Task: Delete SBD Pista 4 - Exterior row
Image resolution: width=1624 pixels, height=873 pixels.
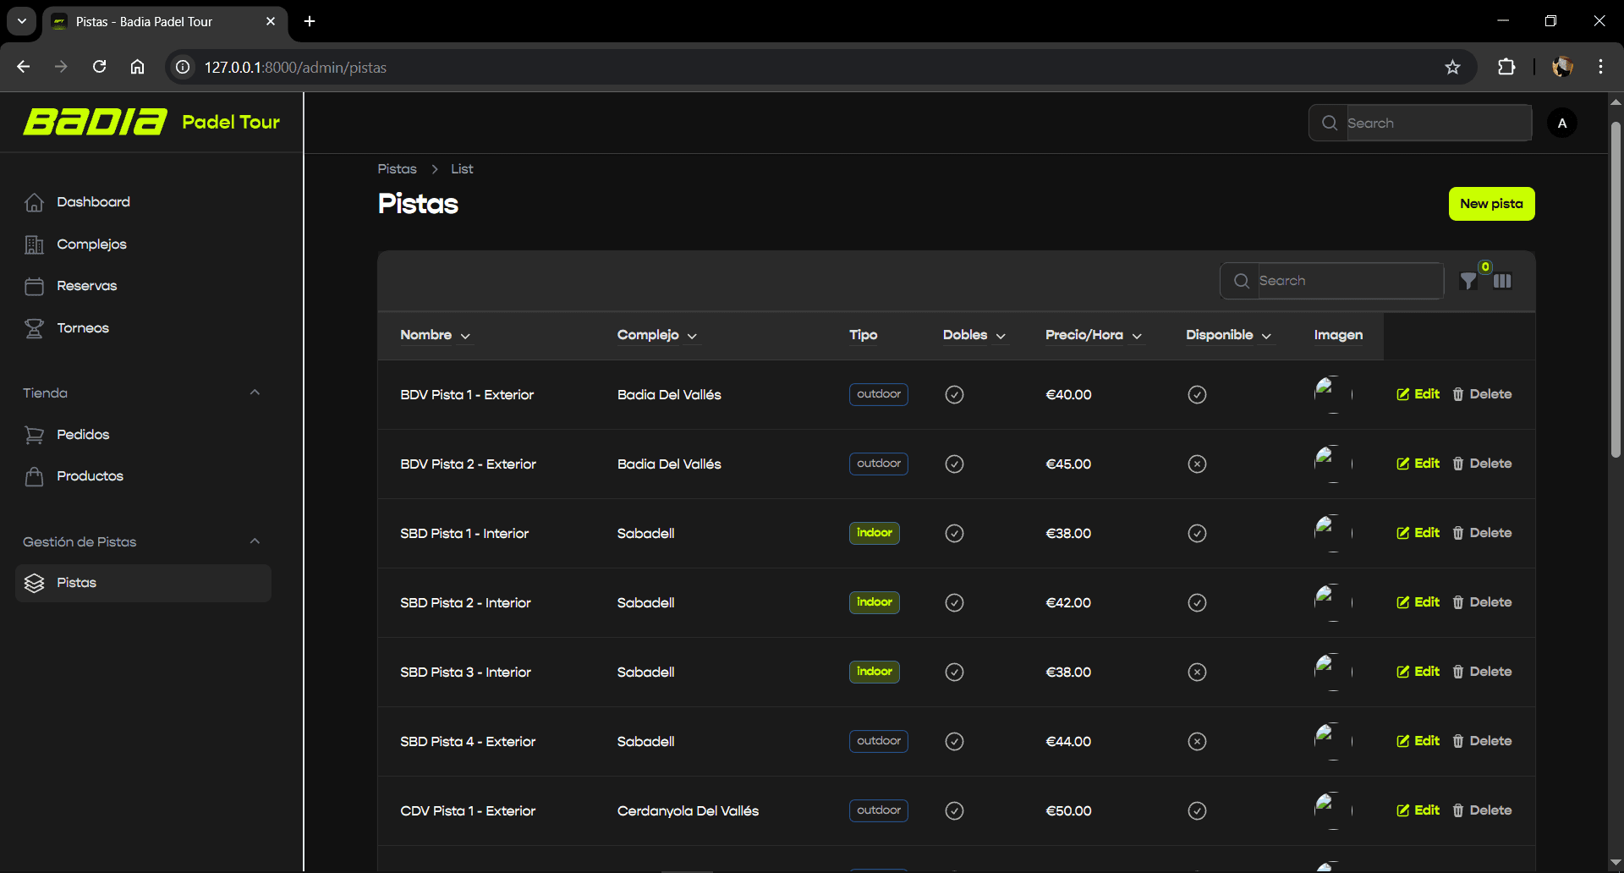Action: coord(1482,741)
